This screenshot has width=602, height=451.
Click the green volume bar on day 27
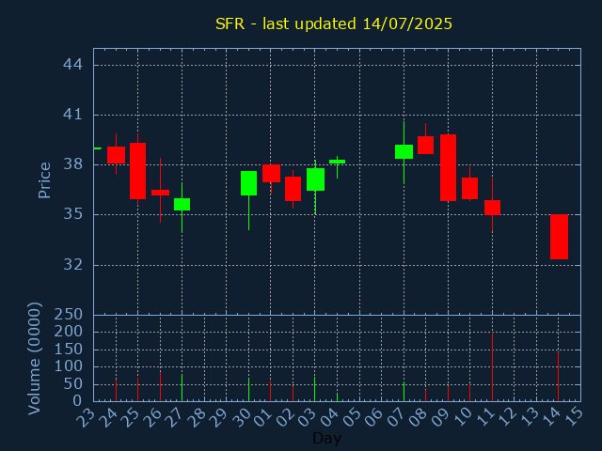point(182,388)
